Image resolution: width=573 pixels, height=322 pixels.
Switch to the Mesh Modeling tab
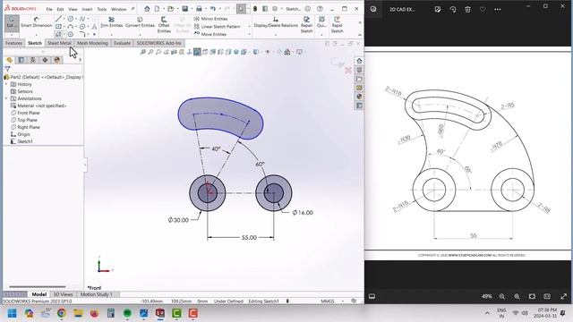click(x=92, y=43)
